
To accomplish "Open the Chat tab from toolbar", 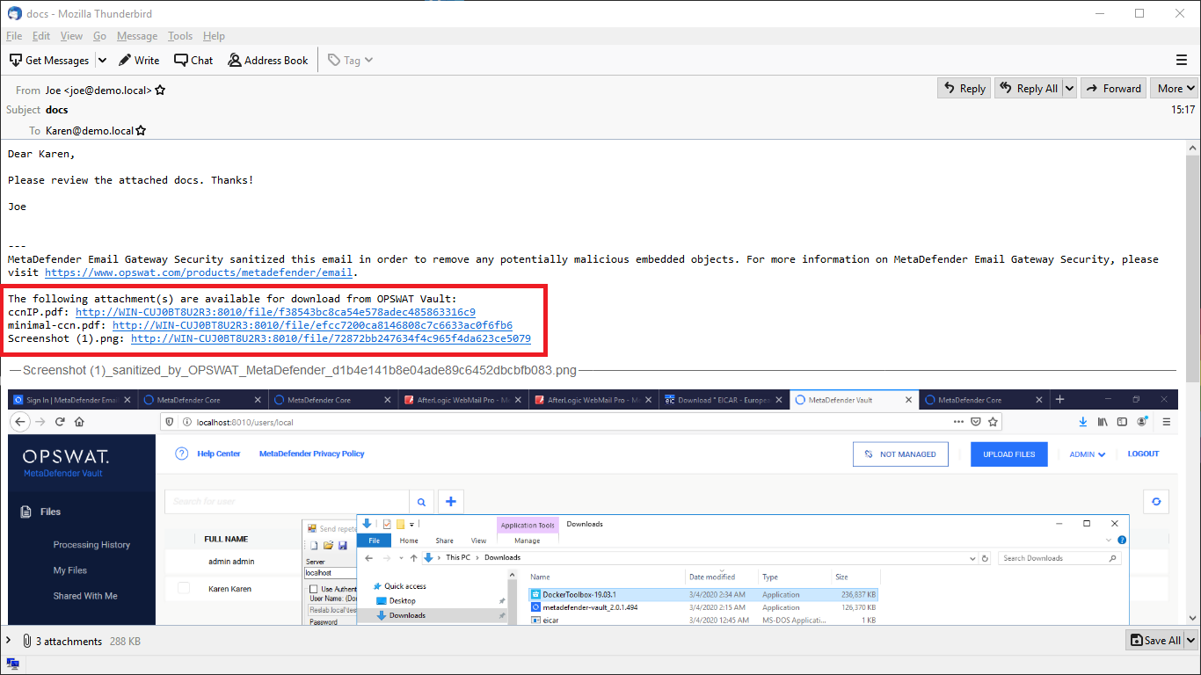I will click(x=193, y=61).
